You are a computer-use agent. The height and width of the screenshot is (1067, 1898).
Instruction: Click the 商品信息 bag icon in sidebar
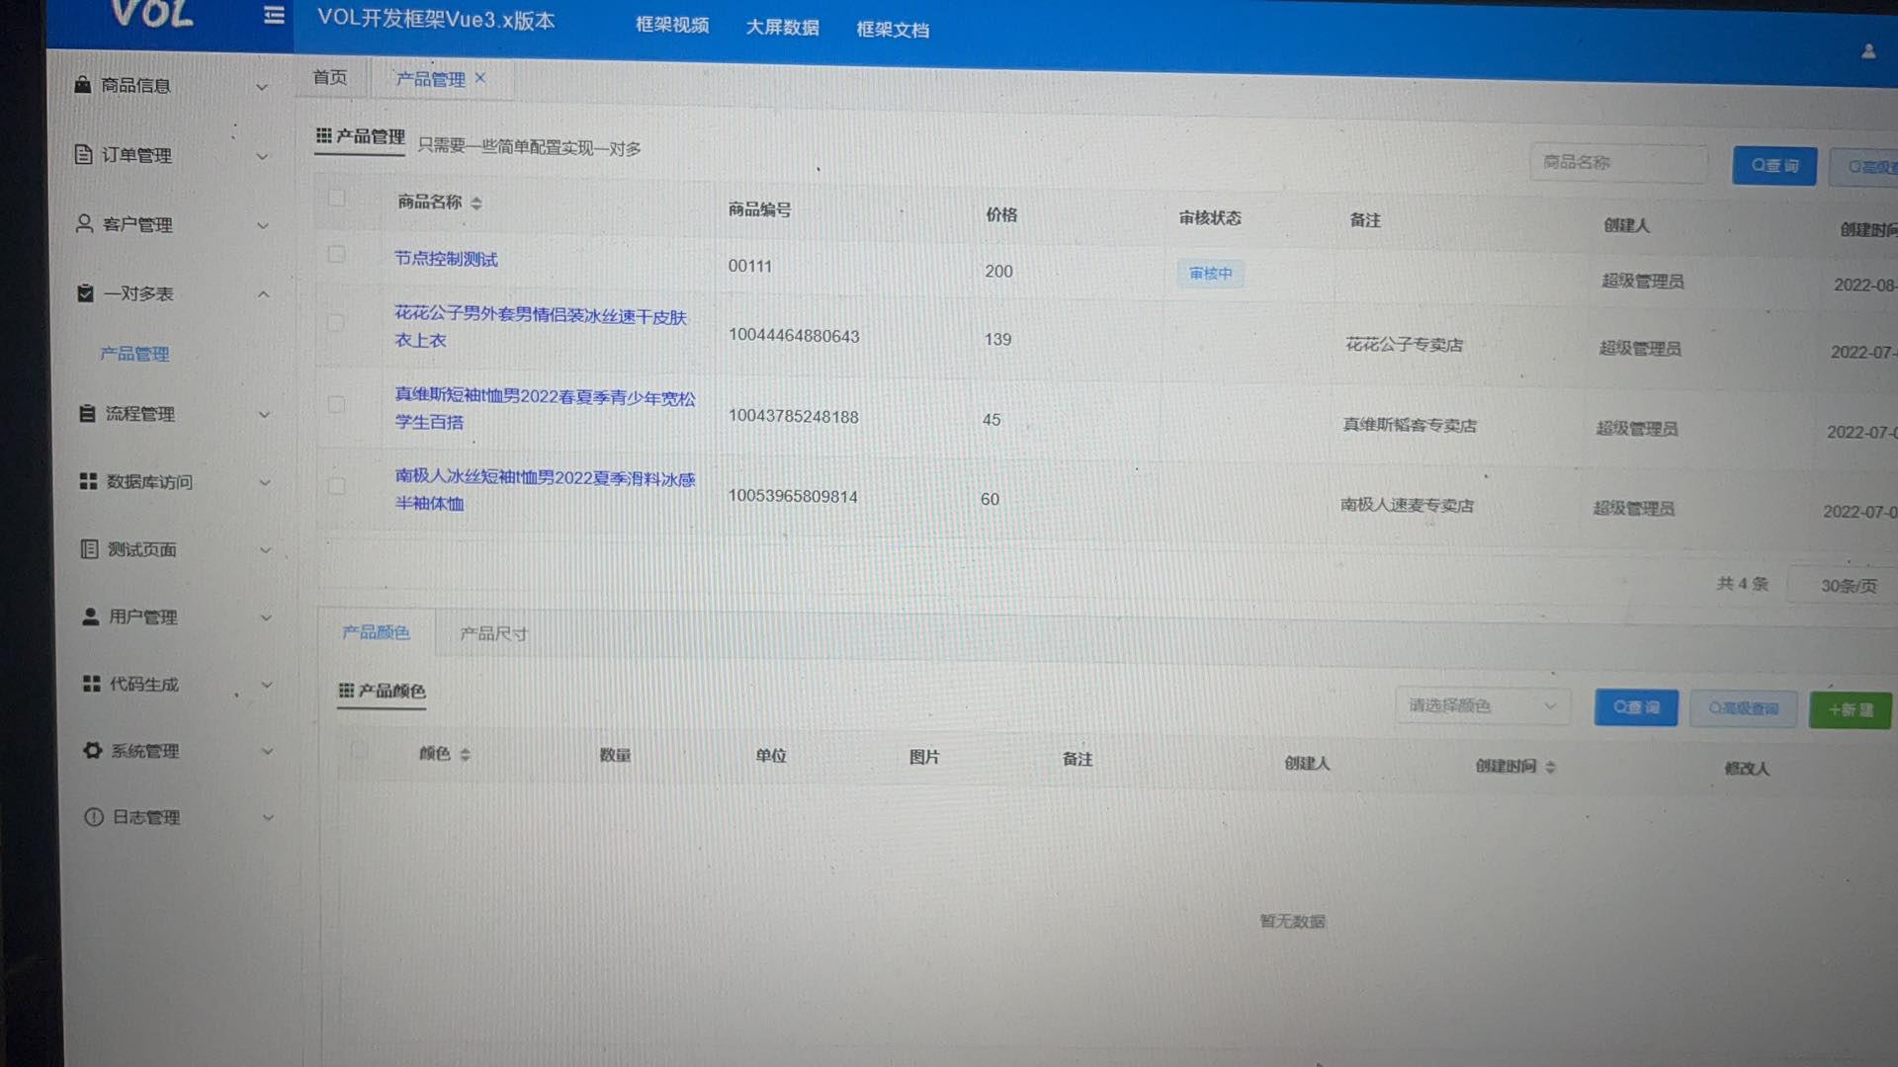[83, 85]
